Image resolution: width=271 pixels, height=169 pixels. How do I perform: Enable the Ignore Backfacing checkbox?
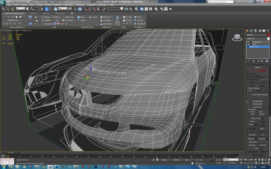249,77
